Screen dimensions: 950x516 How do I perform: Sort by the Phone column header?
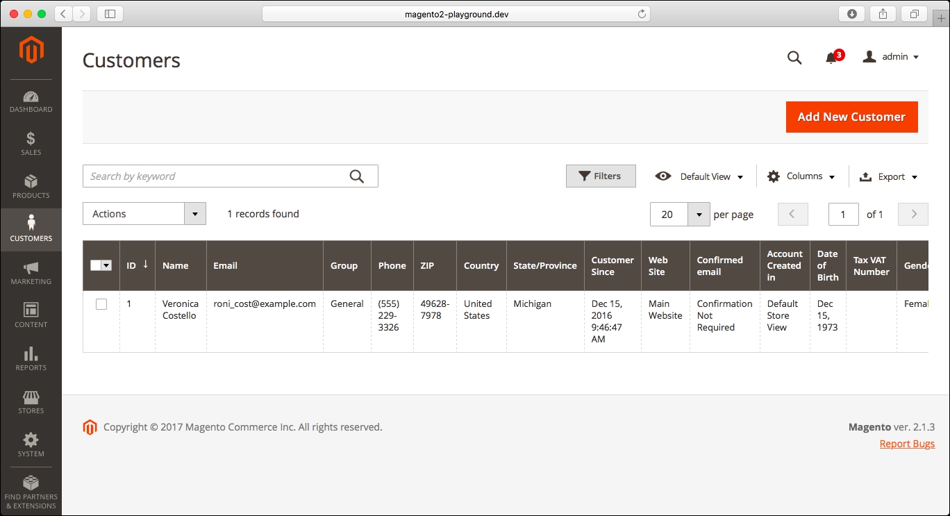pos(392,265)
